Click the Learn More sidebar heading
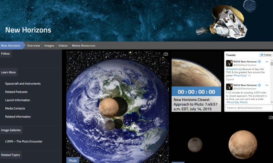 tap(8, 73)
